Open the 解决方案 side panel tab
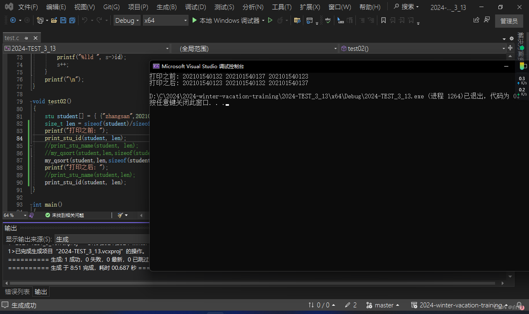 click(521, 46)
